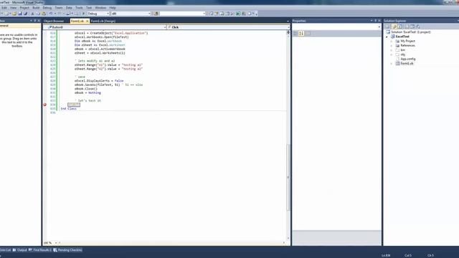Click the Find in Files toolbar icon
The width and height of the screenshot is (459, 258).
point(156,14)
